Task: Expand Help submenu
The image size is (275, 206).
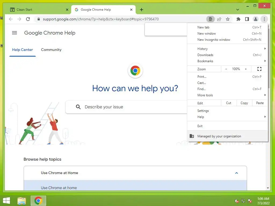Action: [x=227, y=117]
